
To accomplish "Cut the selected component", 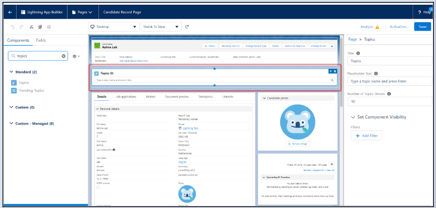I will [32, 27].
